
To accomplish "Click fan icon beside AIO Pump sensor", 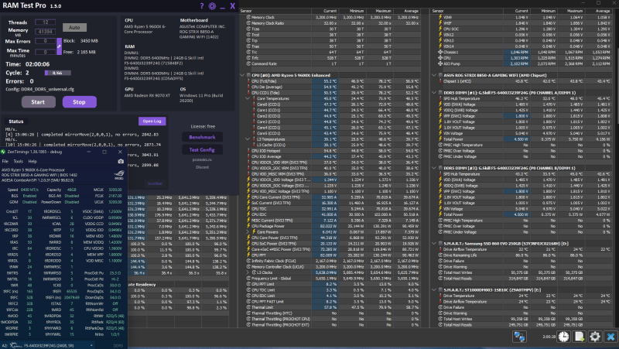I will [440, 63].
